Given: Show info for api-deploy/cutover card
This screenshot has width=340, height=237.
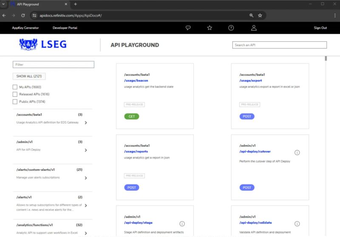Looking at the screenshot, I should pyautogui.click(x=297, y=152).
